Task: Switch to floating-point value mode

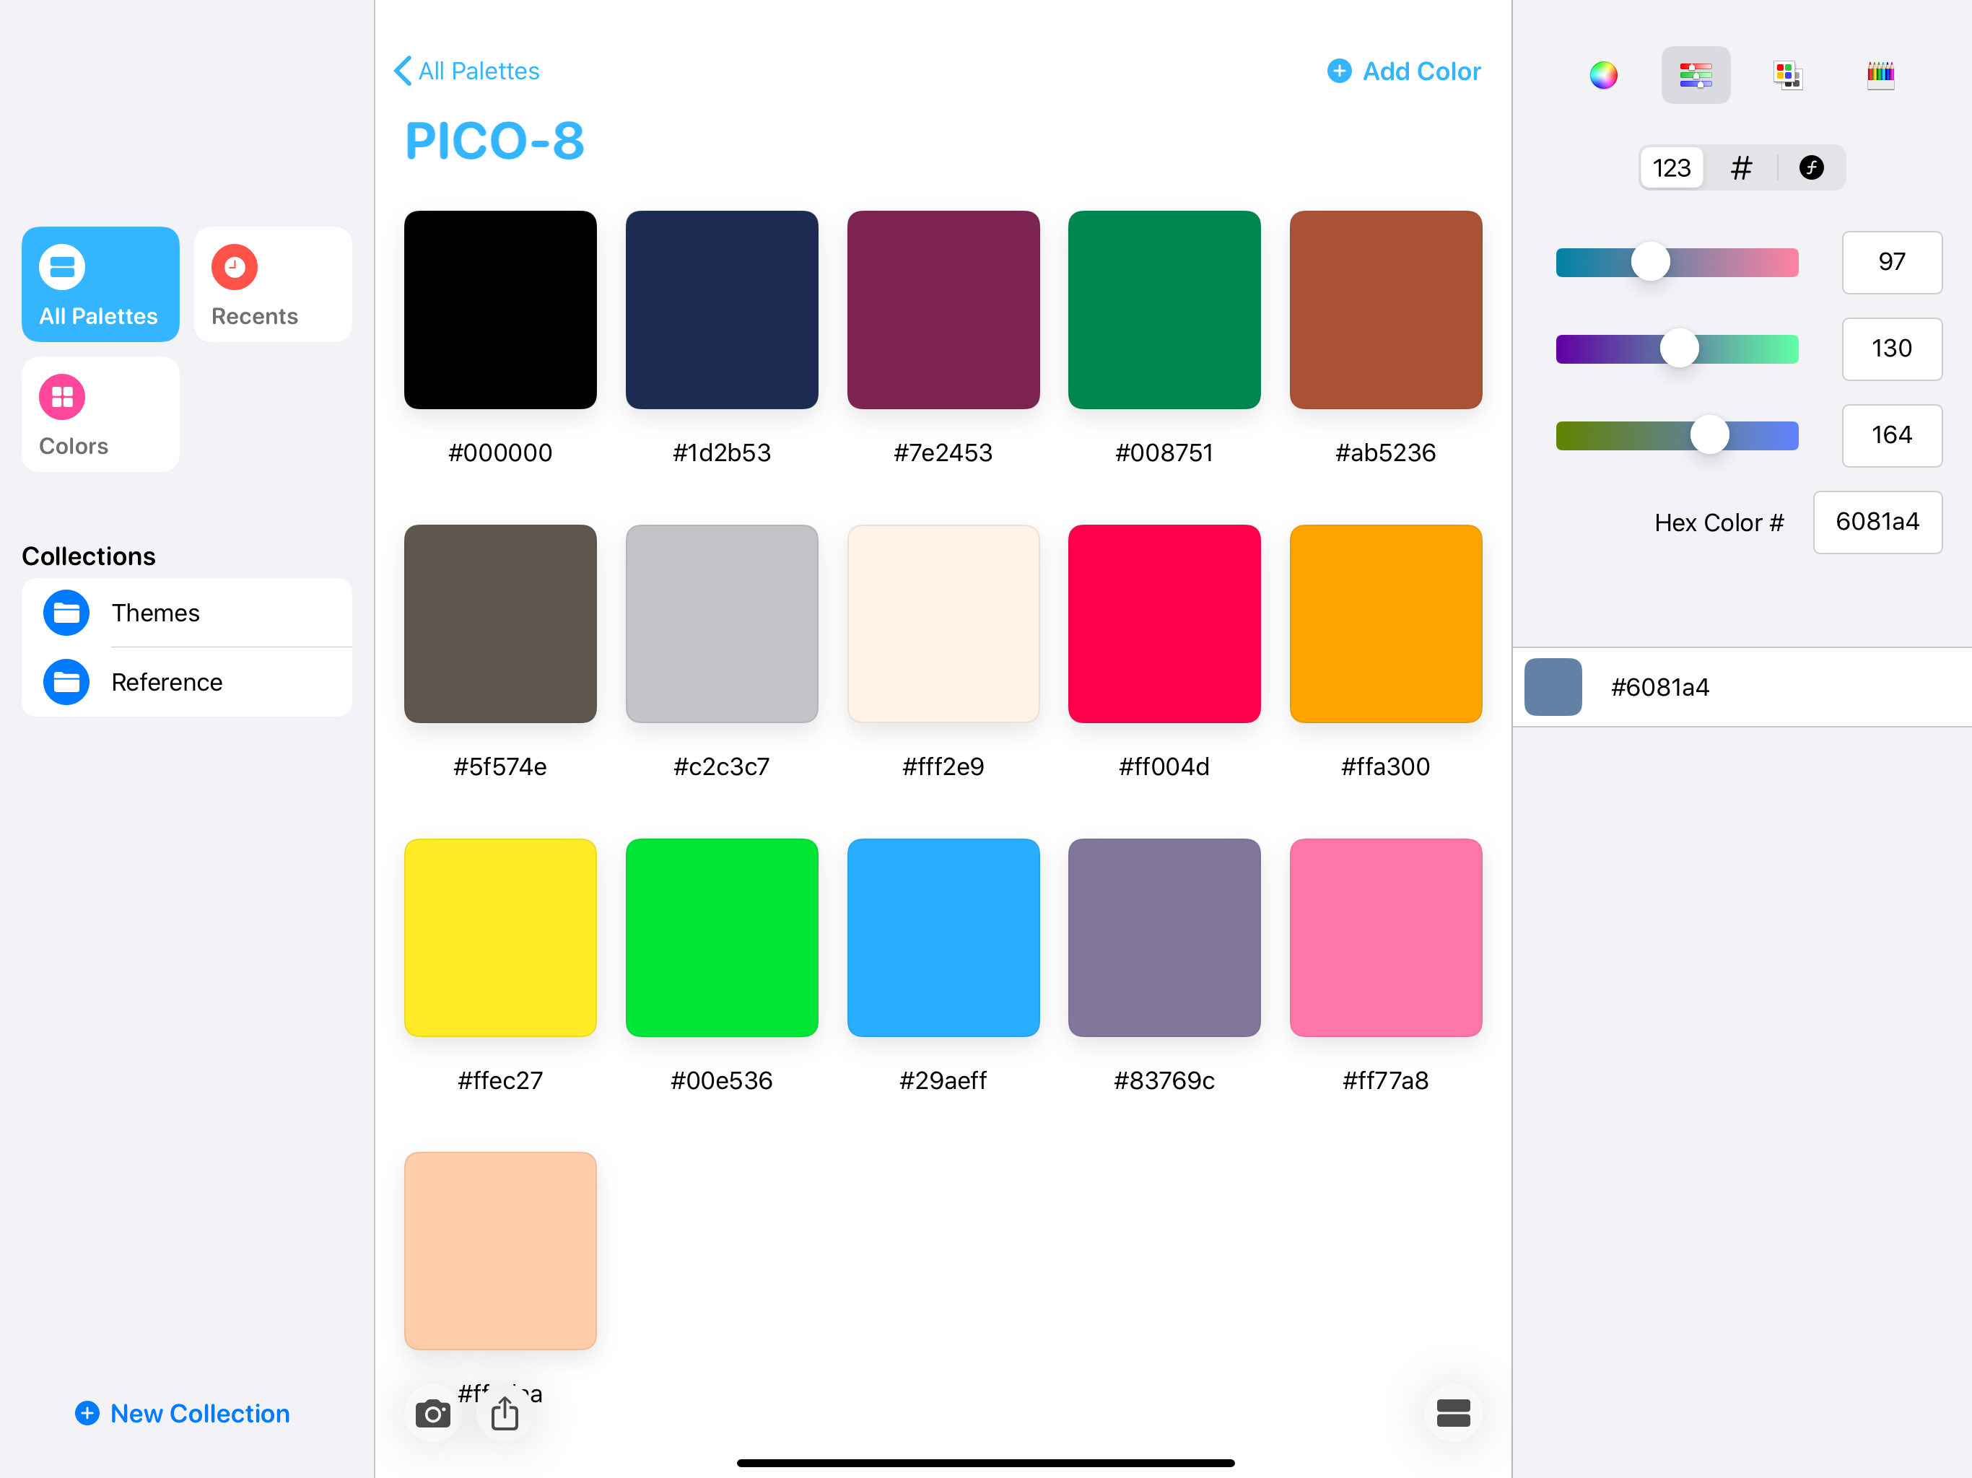Action: click(x=1810, y=167)
